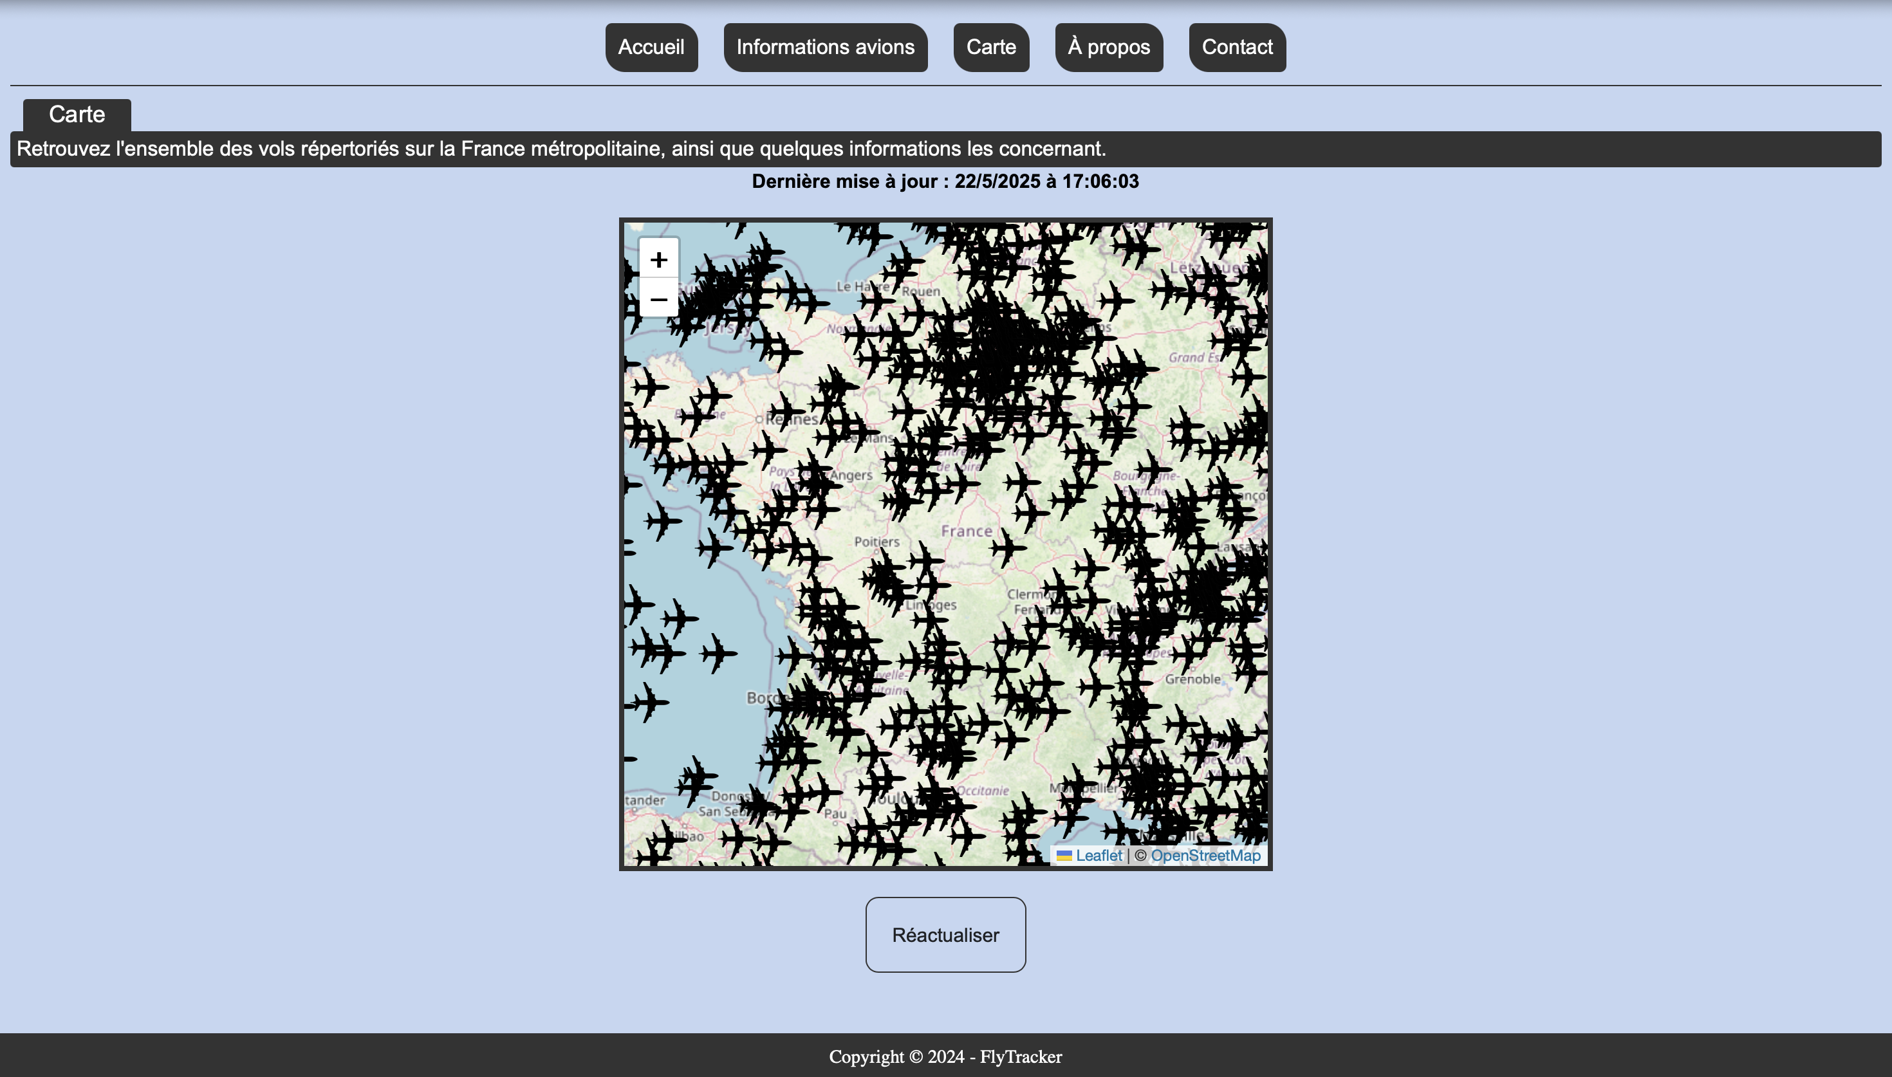Open the Contact page
The image size is (1892, 1077).
click(1238, 48)
